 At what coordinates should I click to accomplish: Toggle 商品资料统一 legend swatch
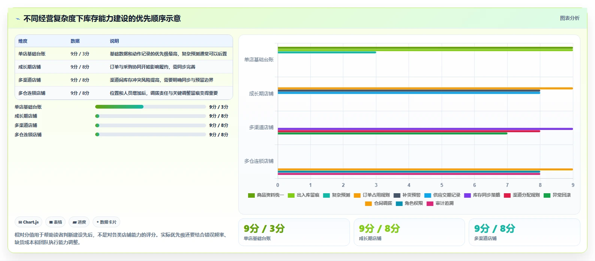tap(251, 195)
